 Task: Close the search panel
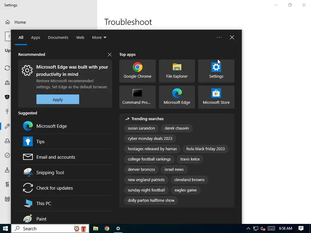232,37
